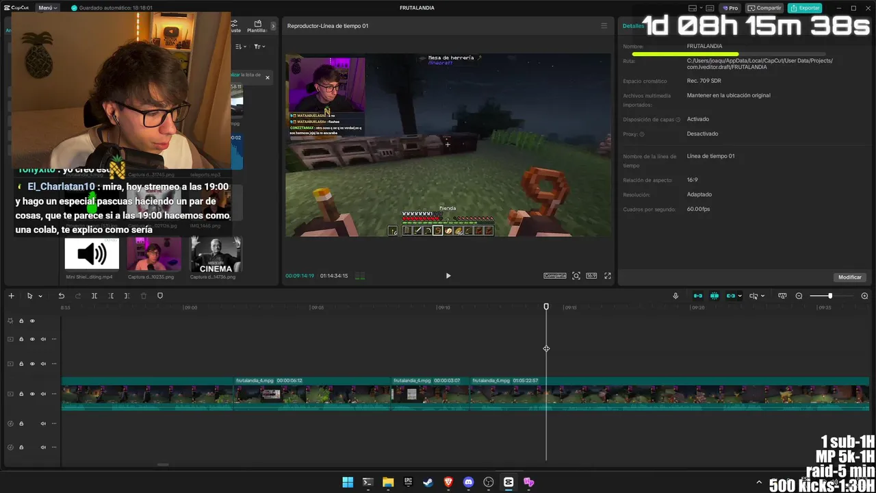The image size is (876, 493).
Task: Play the timeline preview
Action: (448, 276)
